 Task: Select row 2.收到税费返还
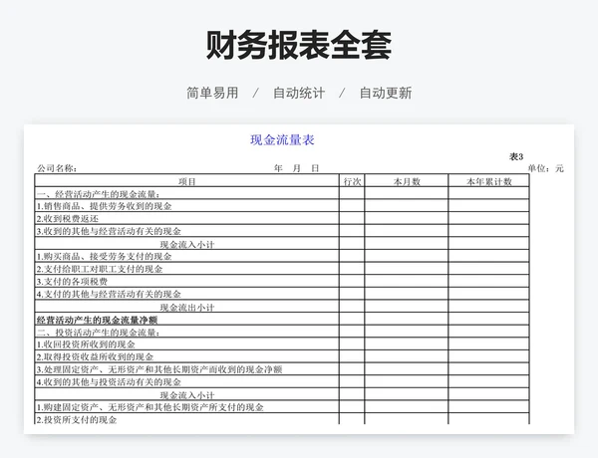[x=282, y=219]
